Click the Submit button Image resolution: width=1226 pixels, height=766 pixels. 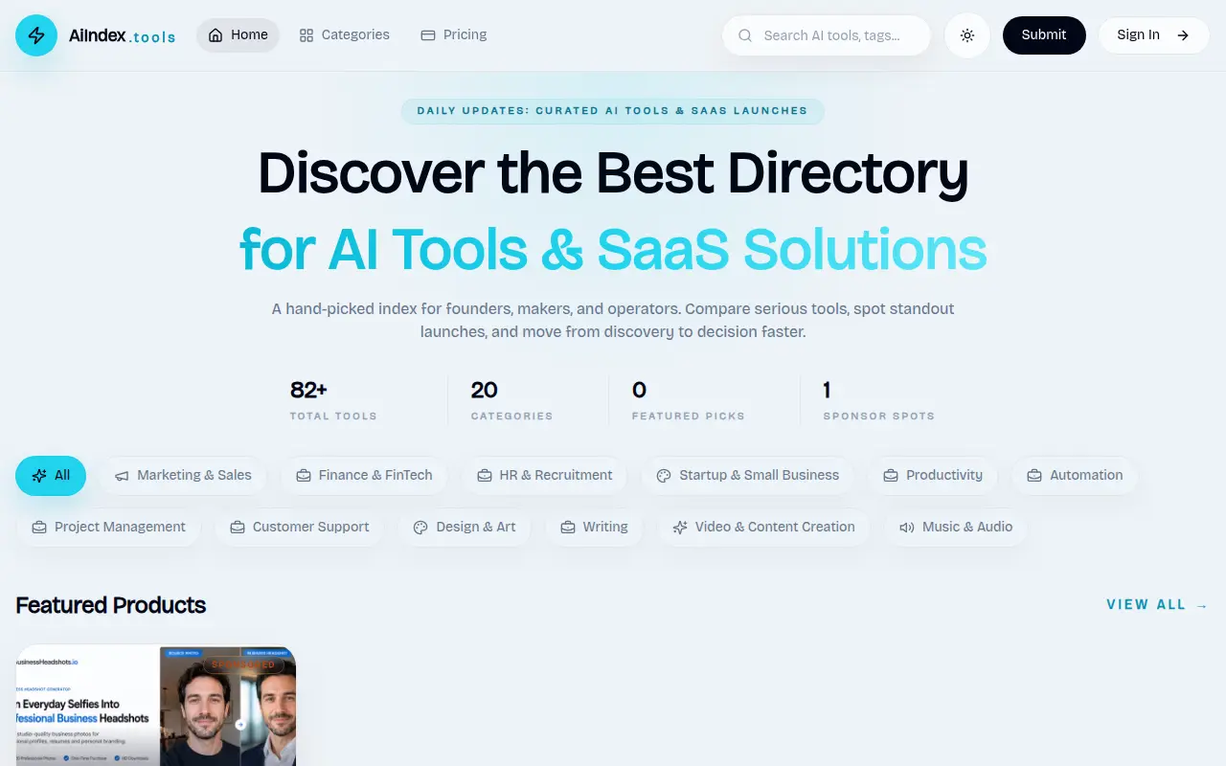tap(1044, 35)
